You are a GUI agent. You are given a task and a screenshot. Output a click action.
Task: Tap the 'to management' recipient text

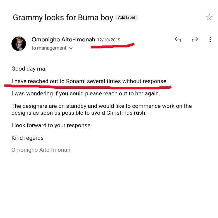(49, 48)
